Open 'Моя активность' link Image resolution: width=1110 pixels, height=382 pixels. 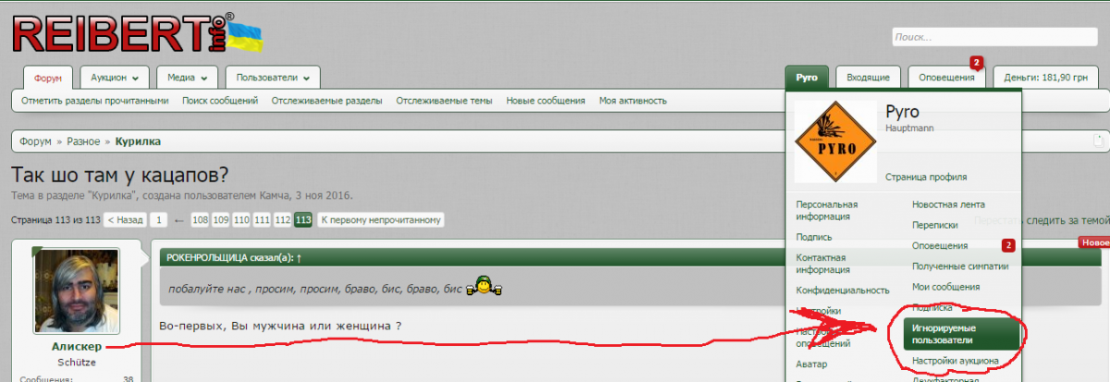point(634,101)
